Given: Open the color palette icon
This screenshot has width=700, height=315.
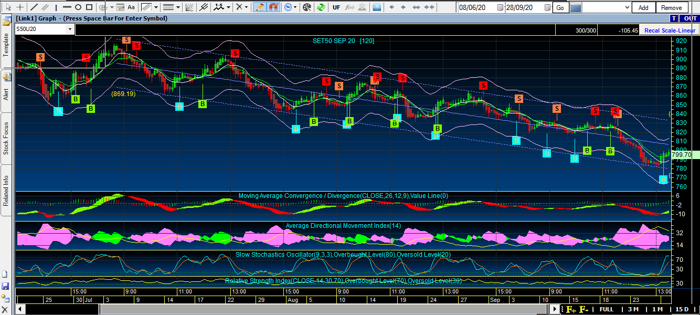Looking at the screenshot, I should [307, 7].
